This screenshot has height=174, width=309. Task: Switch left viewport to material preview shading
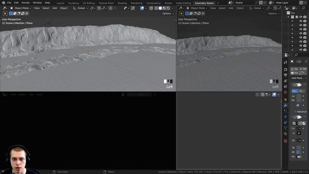click(x=164, y=8)
